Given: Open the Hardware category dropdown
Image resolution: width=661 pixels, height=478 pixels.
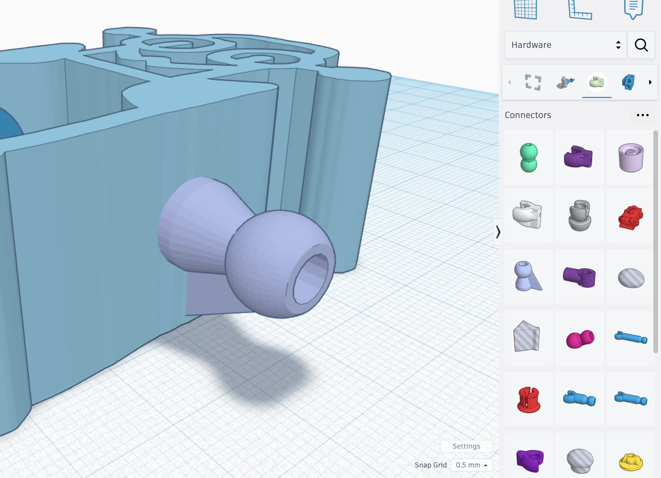Looking at the screenshot, I should click(565, 45).
